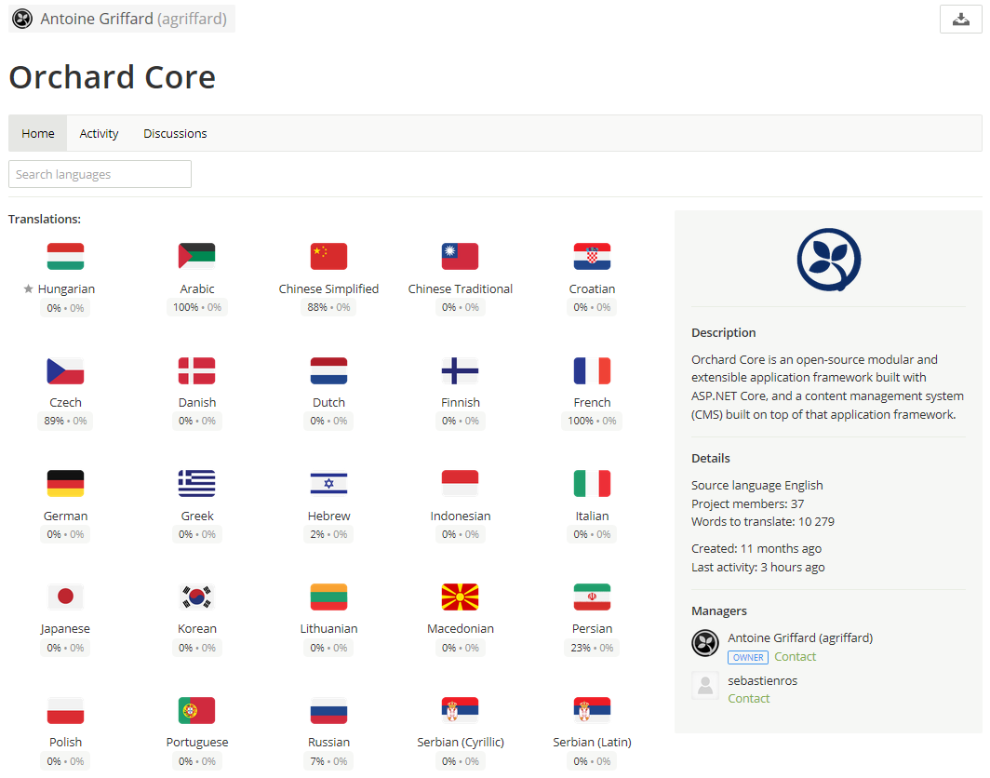990x778 pixels.
Task: Click Antoine Griffard manager avatar
Action: pyautogui.click(x=705, y=643)
